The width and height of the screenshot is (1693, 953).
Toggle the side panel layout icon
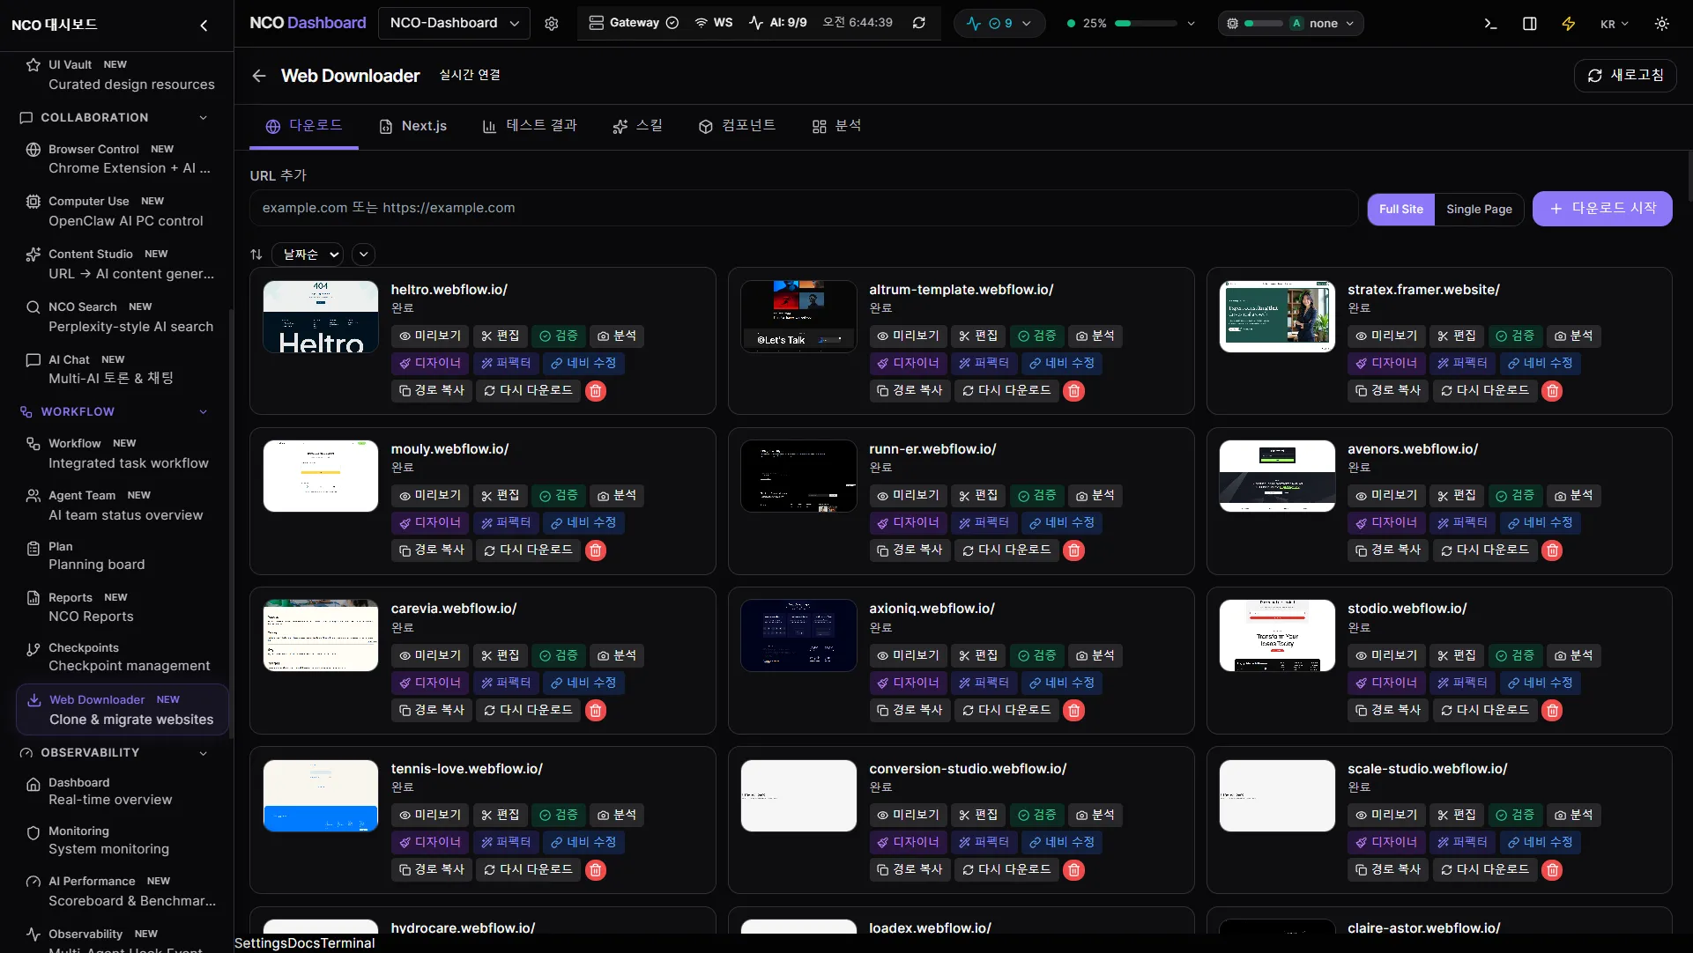[1530, 24]
